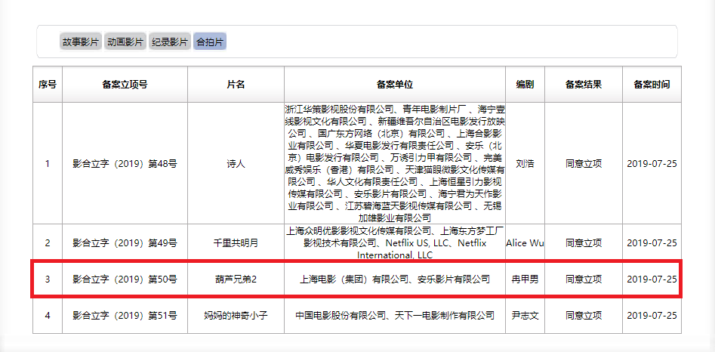
Task: Click the 2019-07-25 date in 诗人 row
Action: [652, 164]
